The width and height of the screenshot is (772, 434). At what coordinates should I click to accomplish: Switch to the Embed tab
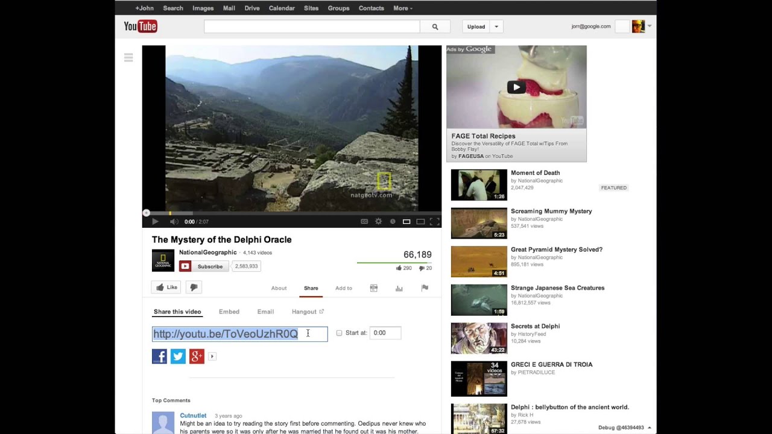pos(229,312)
